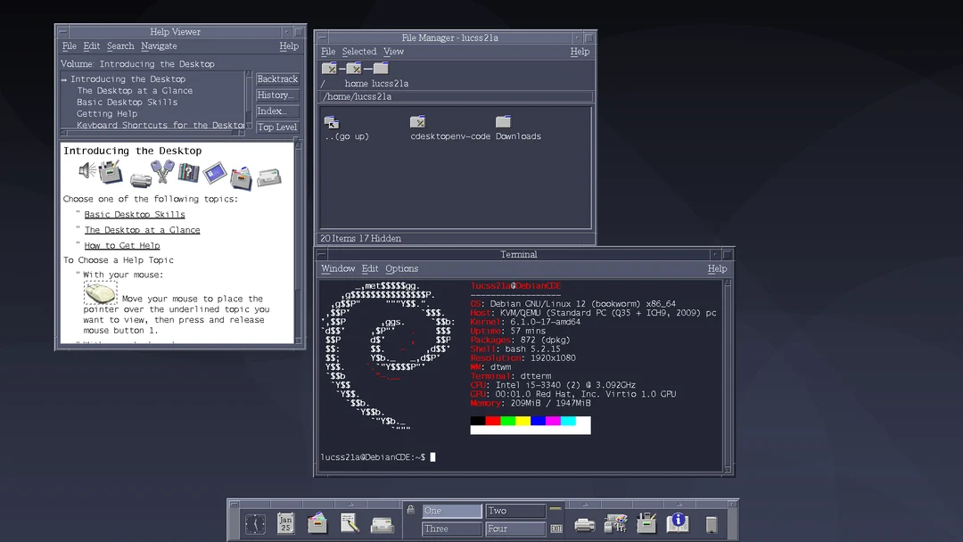Viewport: 963px width, 542px height.
Task: Switch to workspace Two
Action: 515,510
